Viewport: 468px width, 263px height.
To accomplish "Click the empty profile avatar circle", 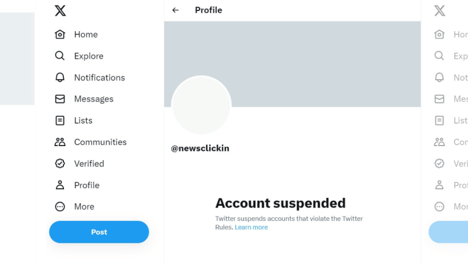I will point(201,105).
